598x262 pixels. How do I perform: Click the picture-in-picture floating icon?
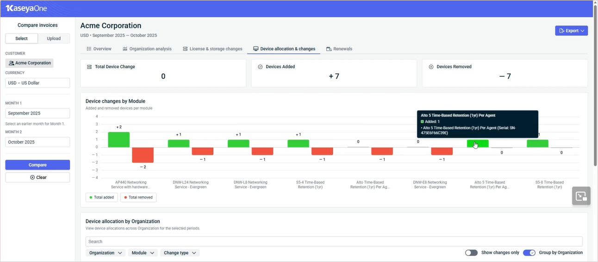tap(580, 196)
